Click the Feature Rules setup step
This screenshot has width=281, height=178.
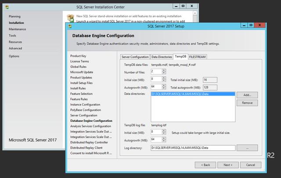click(x=79, y=99)
